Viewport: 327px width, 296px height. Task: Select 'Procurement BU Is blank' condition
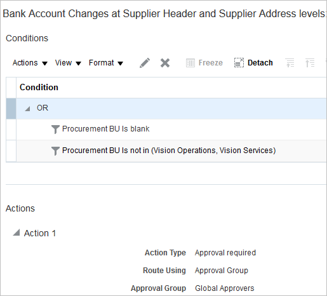point(106,129)
